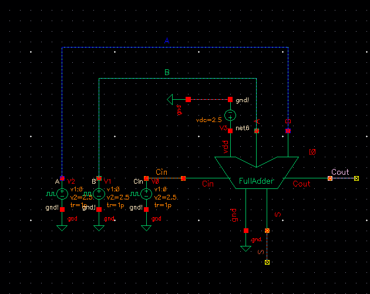Click the crossed pin square on the Cout wire near the adder
Image resolution: width=370 pixels, height=294 pixels.
pos(330,178)
